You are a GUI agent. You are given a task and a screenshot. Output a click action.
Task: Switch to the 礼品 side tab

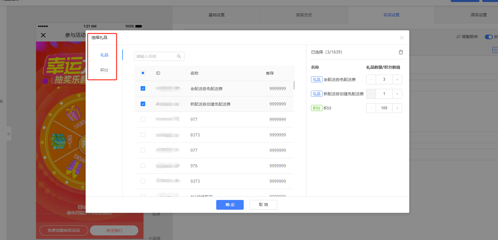point(104,55)
